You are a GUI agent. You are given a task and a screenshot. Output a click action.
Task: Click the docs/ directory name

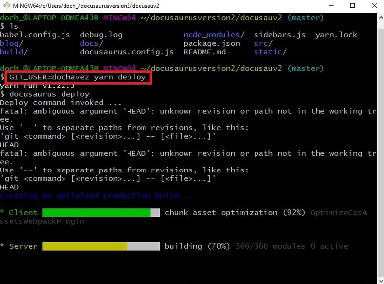pos(92,43)
